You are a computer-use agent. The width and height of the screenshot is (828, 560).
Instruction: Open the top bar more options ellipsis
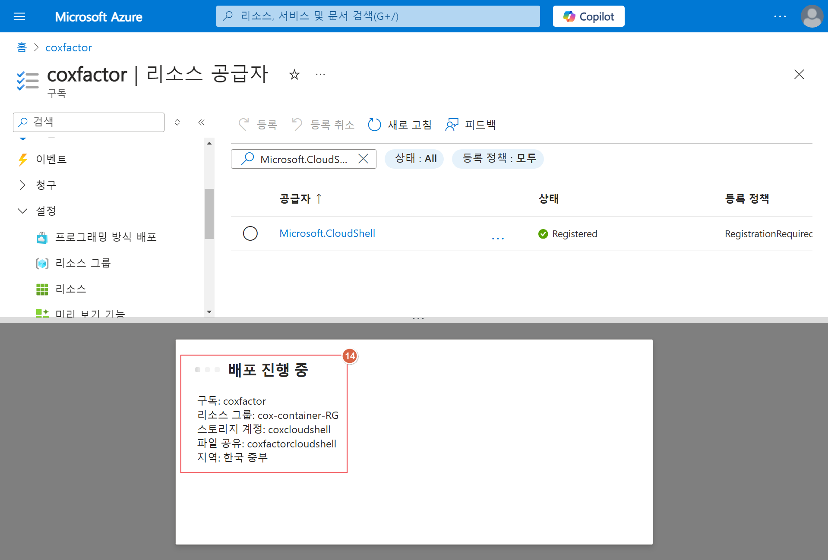click(x=780, y=16)
